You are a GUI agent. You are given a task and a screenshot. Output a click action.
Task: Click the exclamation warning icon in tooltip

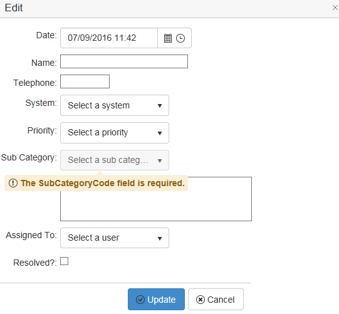13,183
